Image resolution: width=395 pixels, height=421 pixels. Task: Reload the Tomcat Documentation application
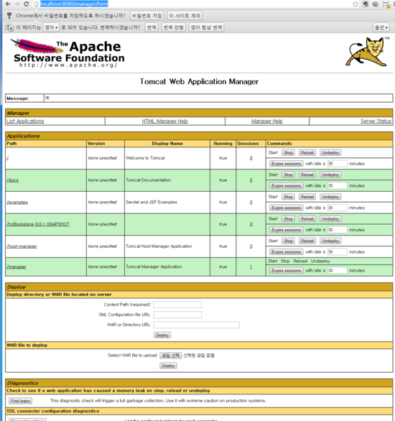[307, 175]
